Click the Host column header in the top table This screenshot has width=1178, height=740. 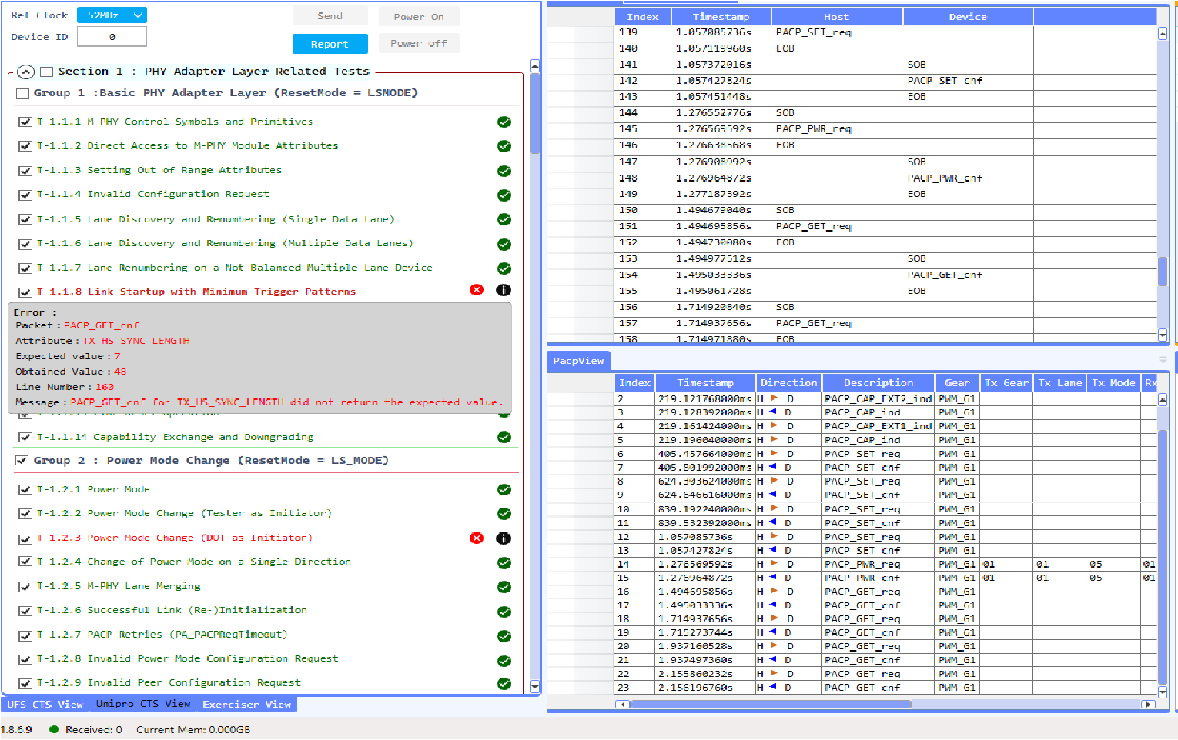(836, 17)
